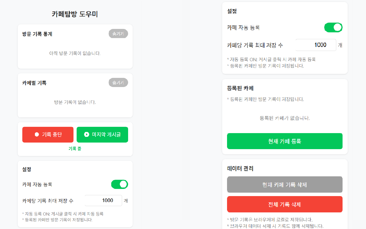Hide the 방문 기록 통계 section with 숨기기

click(118, 34)
